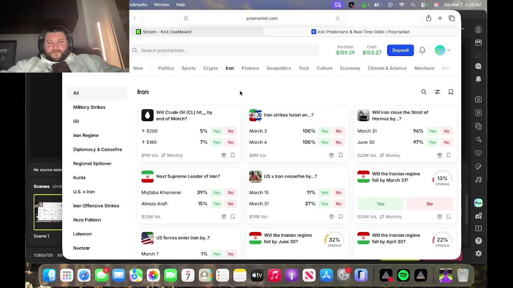Bookmark the regime fall by March 31 card
The height and width of the screenshot is (288, 513).
[448, 217]
